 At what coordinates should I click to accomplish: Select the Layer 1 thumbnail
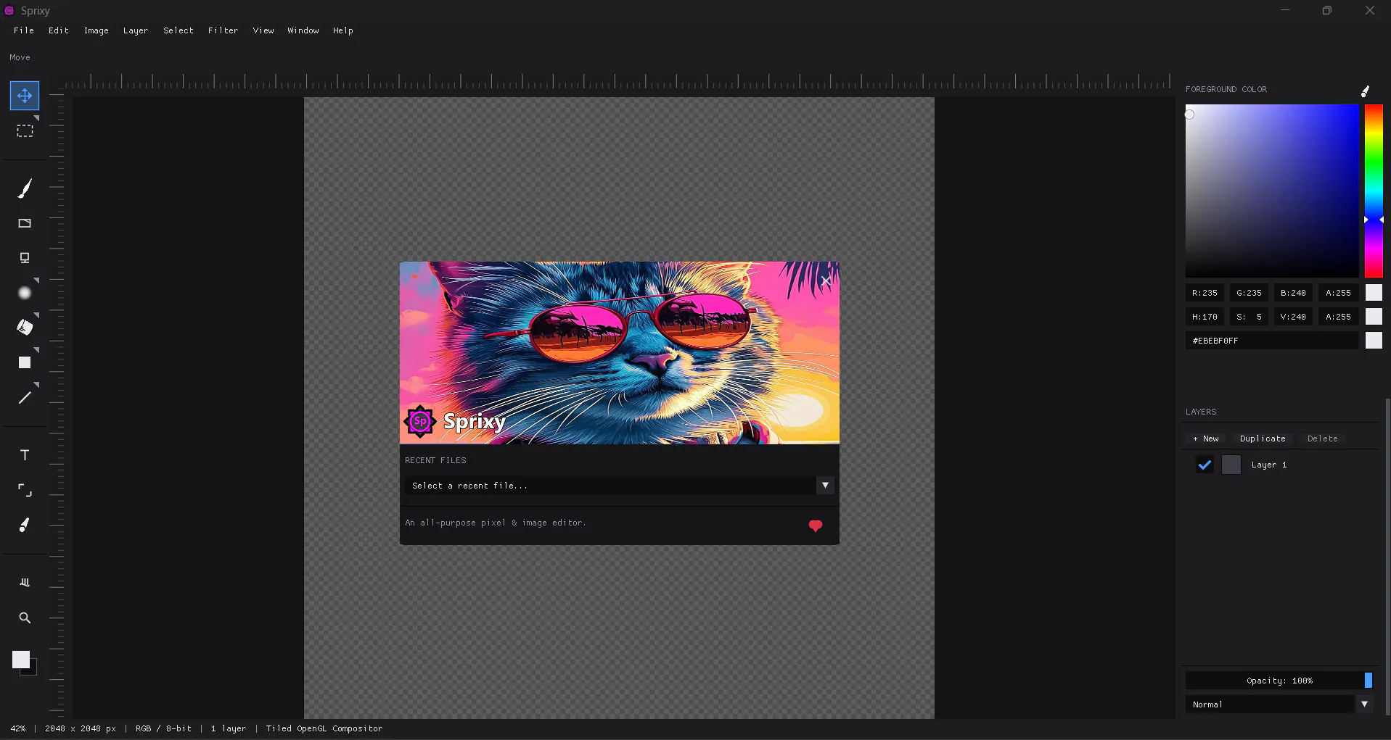(x=1231, y=465)
